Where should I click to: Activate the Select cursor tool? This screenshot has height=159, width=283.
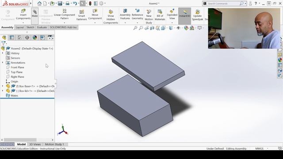[83, 4]
